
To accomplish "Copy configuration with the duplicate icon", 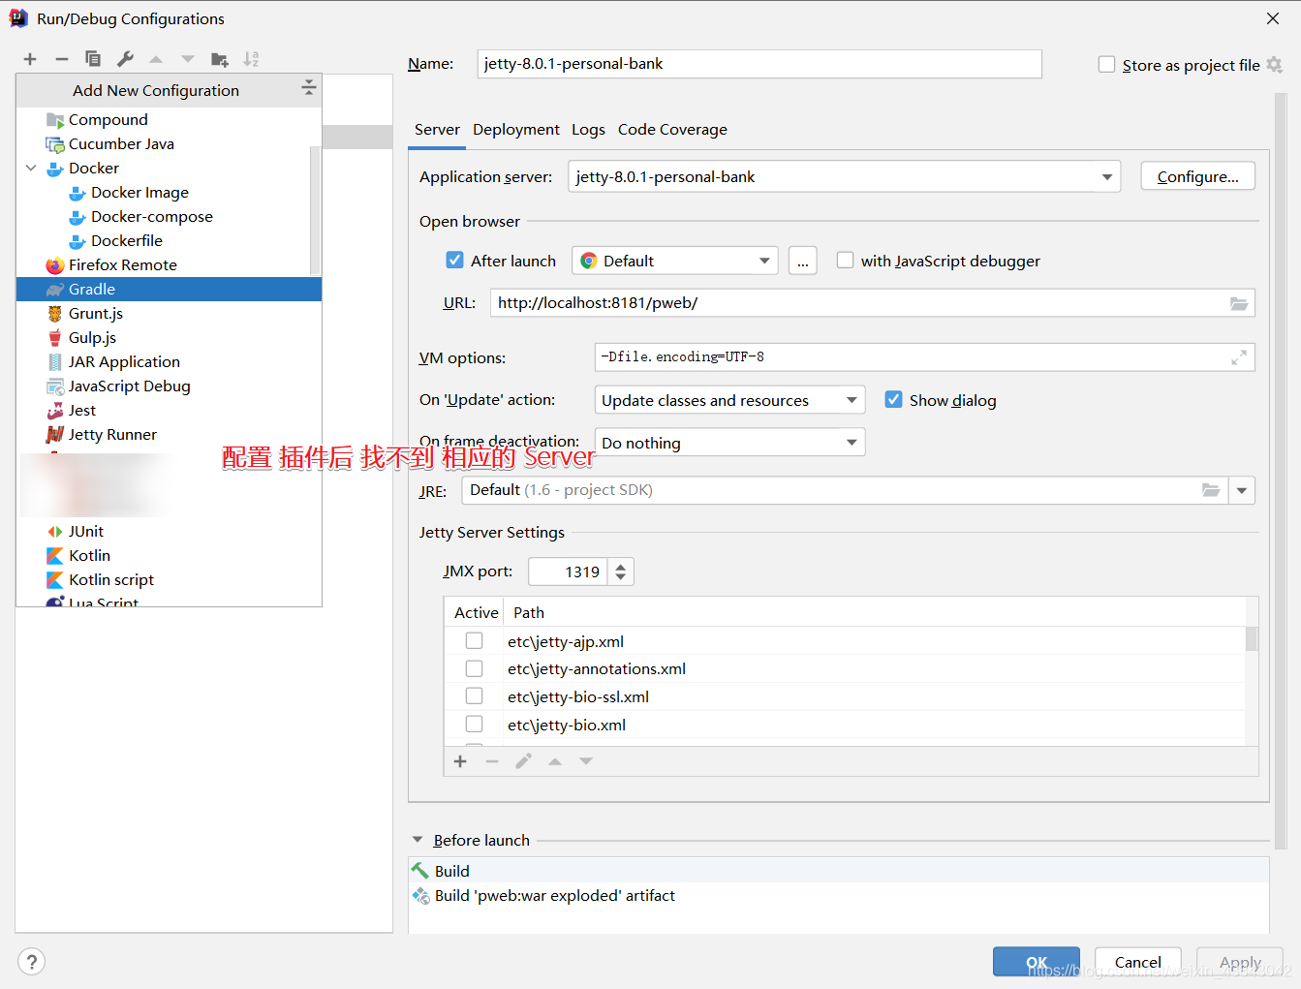I will point(93,59).
